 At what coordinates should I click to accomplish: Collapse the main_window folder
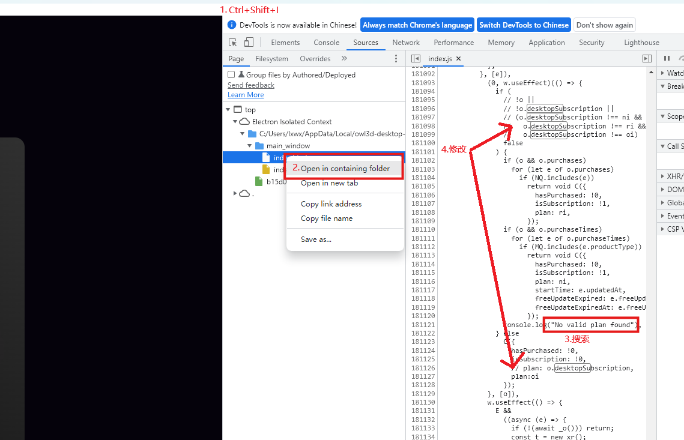pyautogui.click(x=250, y=146)
